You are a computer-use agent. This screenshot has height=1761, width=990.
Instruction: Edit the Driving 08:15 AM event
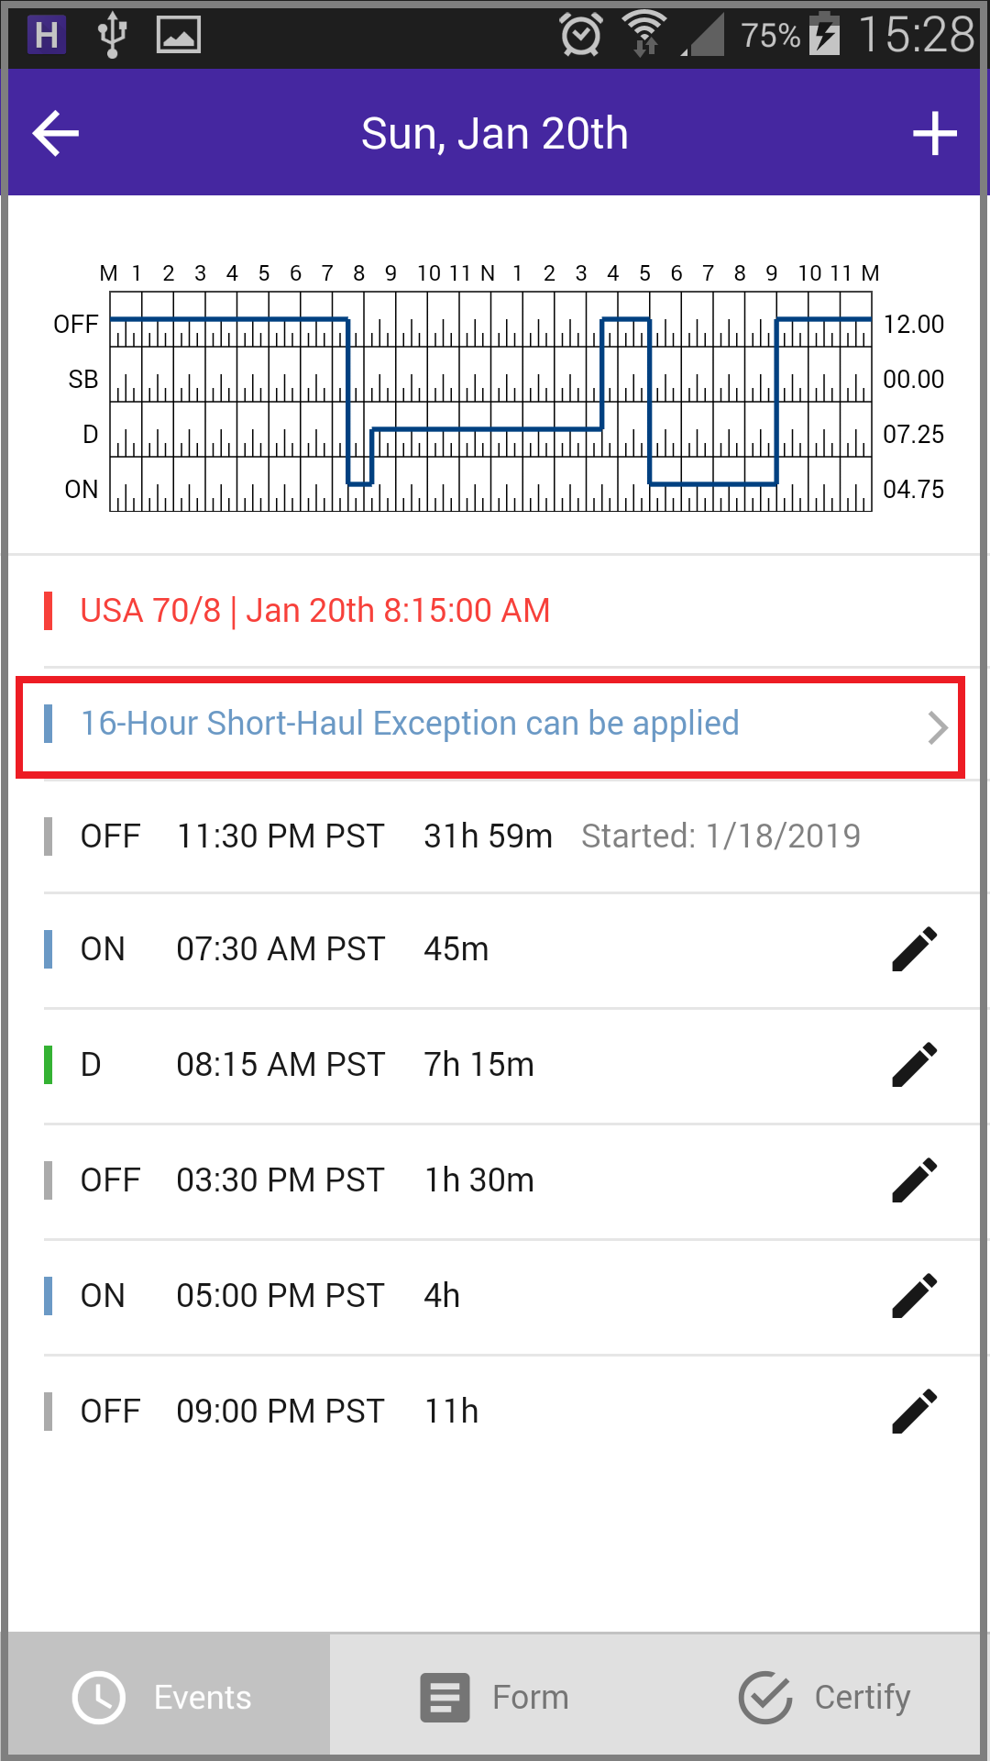coord(915,1065)
